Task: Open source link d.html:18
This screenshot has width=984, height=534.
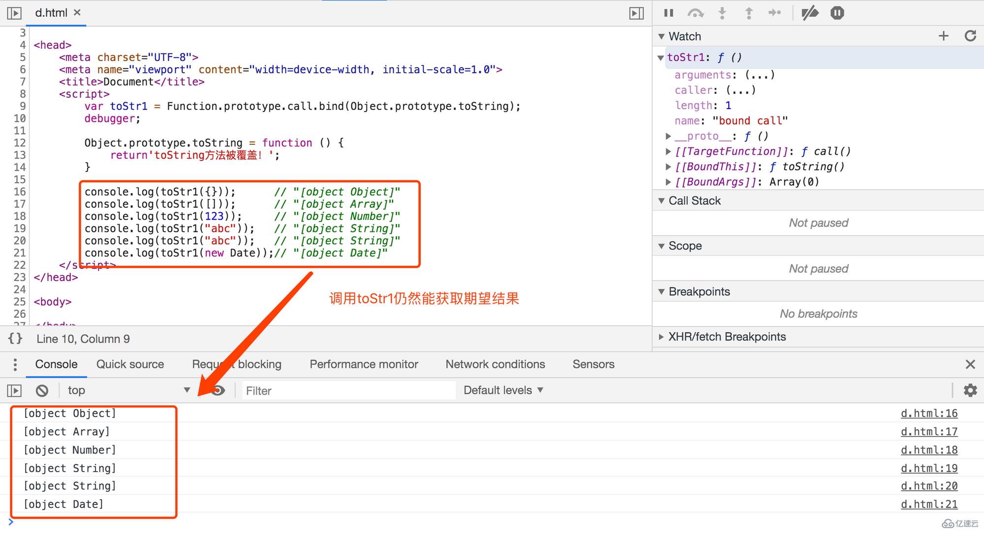Action: (929, 450)
